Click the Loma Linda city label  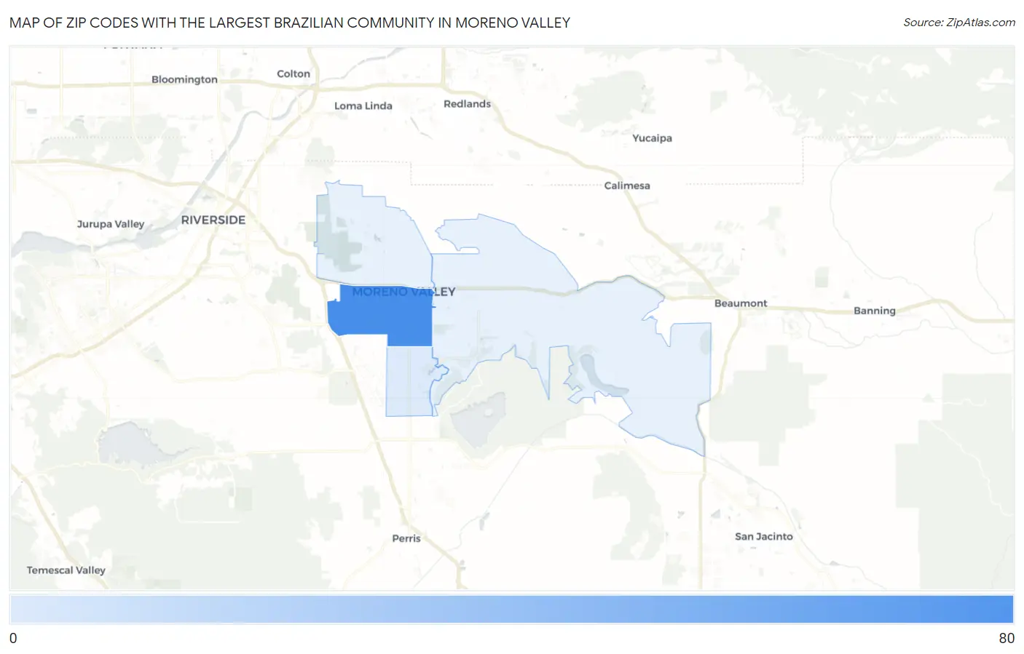[363, 105]
